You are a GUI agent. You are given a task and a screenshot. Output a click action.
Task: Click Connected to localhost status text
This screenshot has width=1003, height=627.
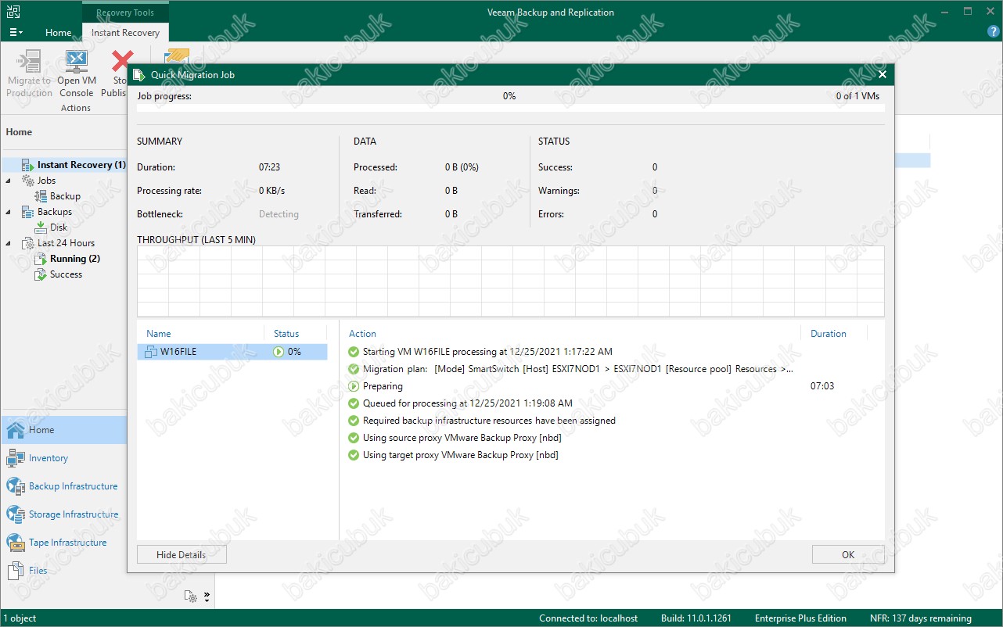(x=590, y=618)
